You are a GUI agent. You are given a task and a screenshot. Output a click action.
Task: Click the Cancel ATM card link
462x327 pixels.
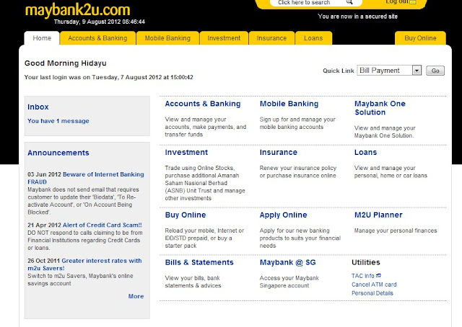coord(374,285)
